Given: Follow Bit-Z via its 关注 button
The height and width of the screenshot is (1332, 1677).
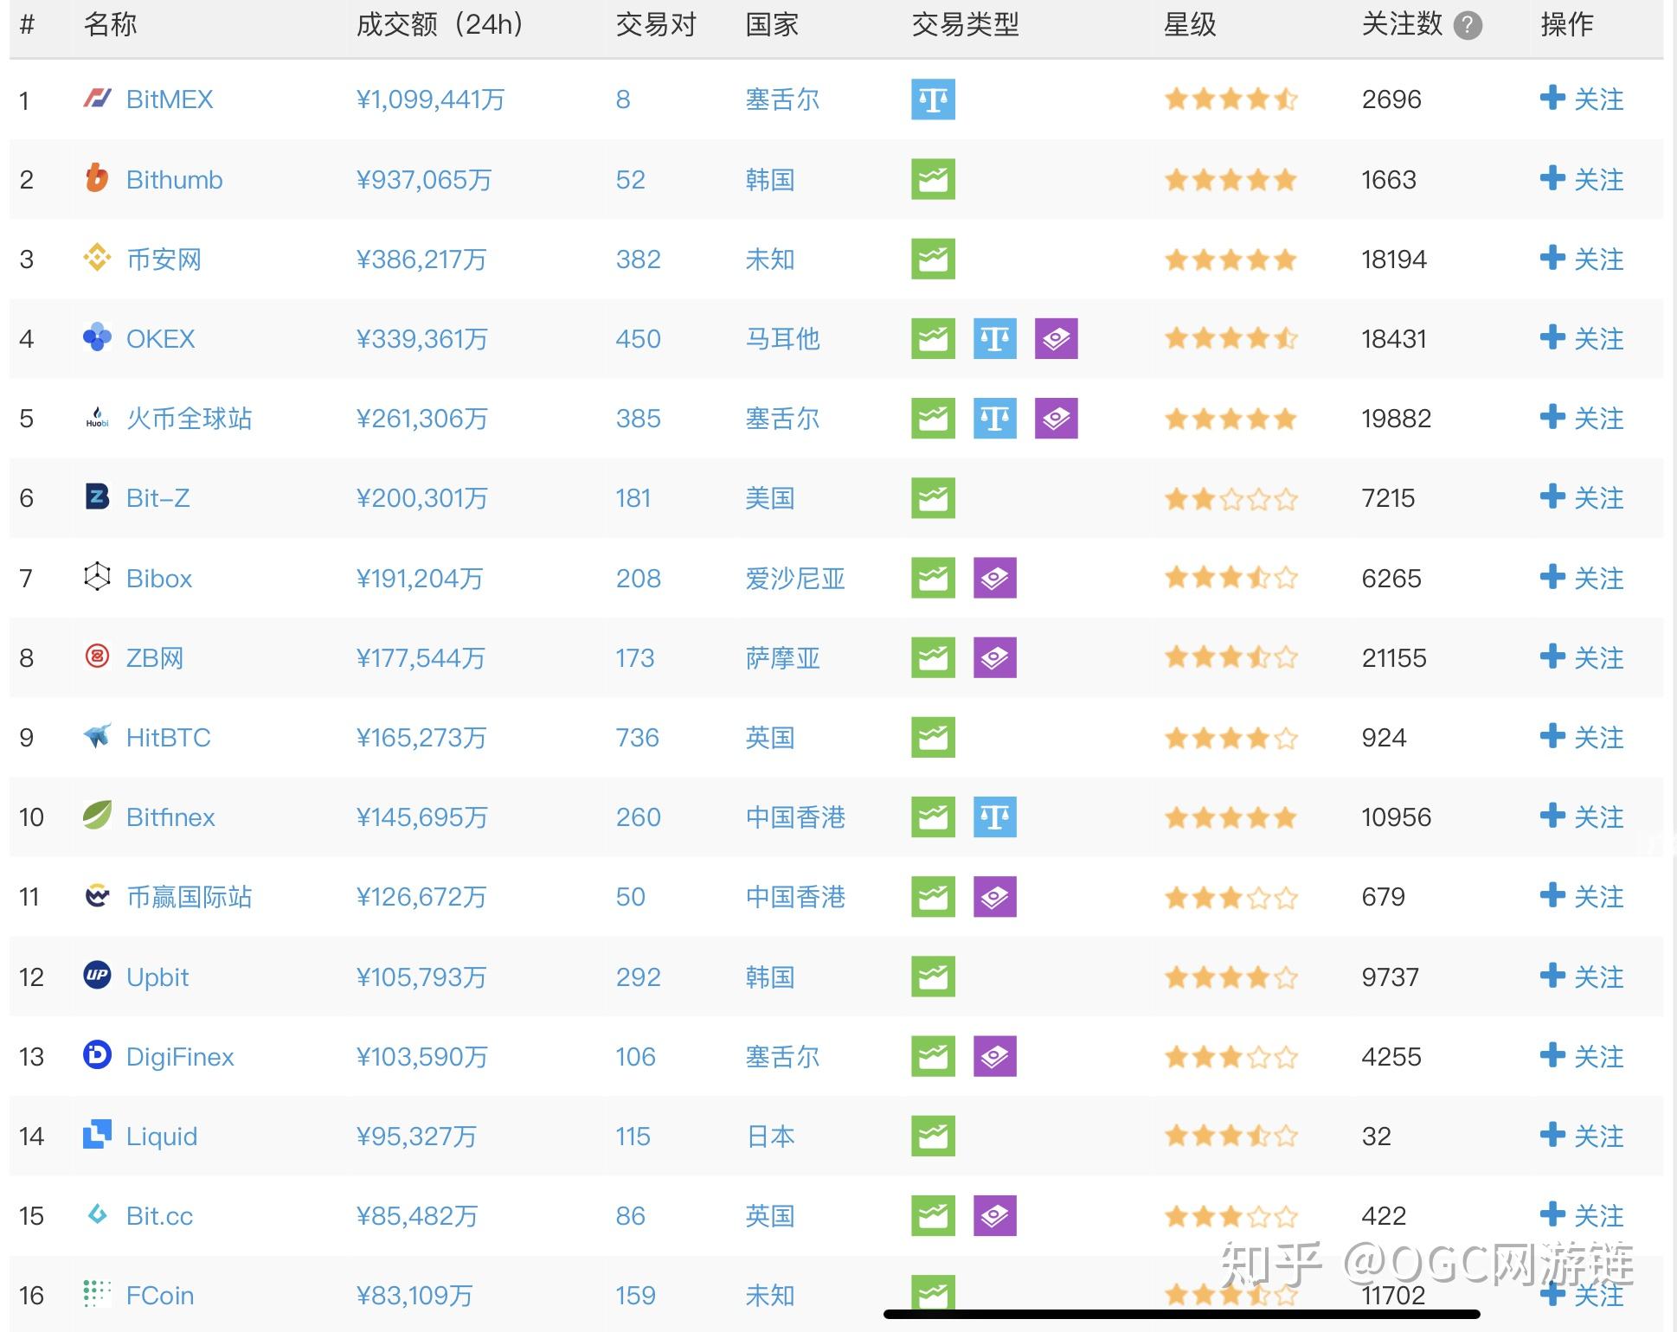Looking at the screenshot, I should 1582,497.
